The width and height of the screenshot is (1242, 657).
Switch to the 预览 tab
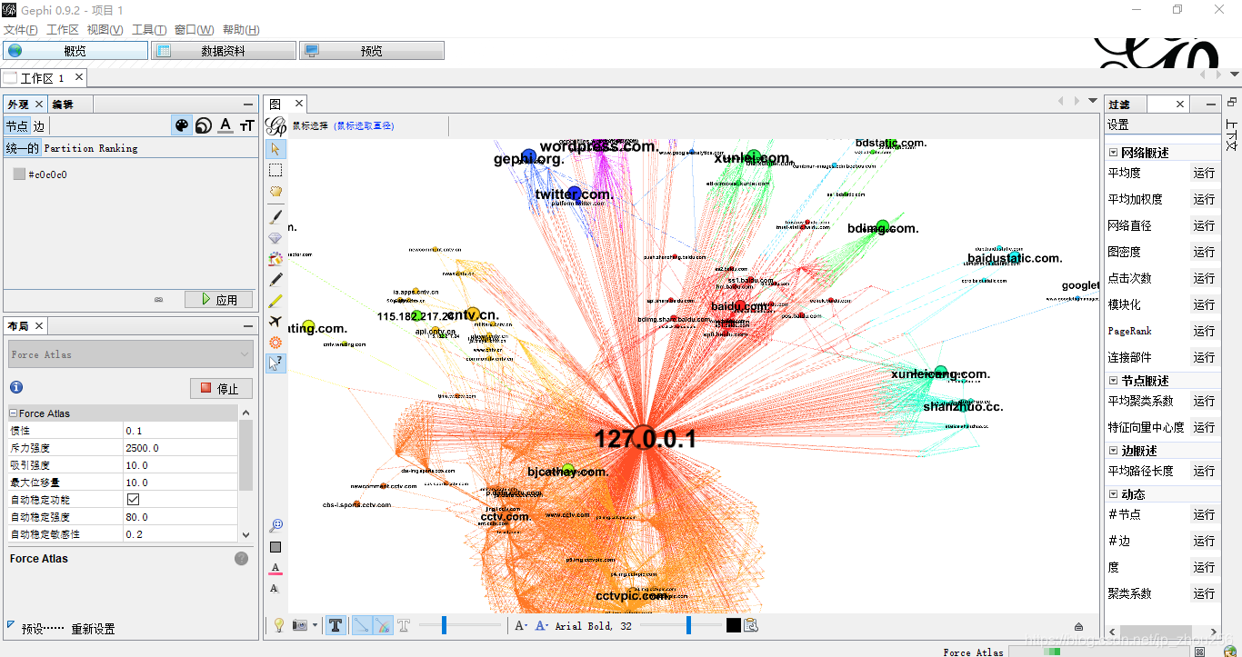372,51
